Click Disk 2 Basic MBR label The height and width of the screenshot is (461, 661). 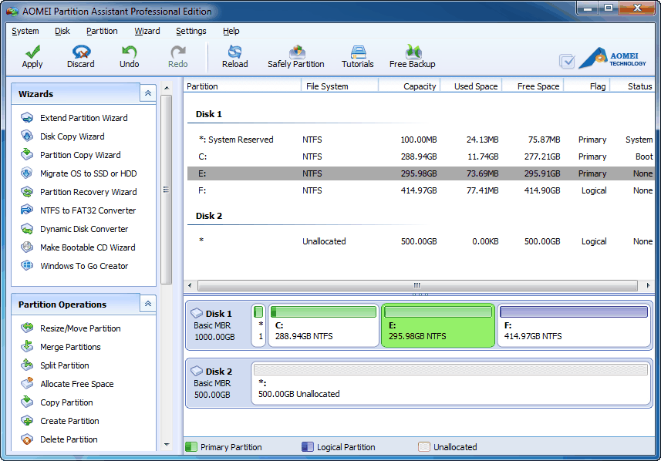pyautogui.click(x=214, y=383)
